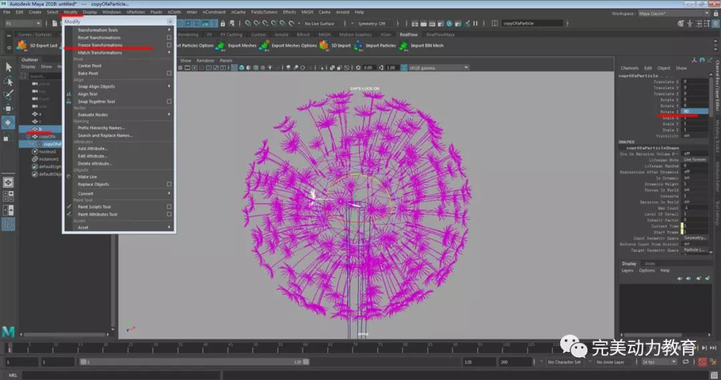Open the sRGB gamma view transform dropdown
Screen dimensions: 721x380
point(437,67)
